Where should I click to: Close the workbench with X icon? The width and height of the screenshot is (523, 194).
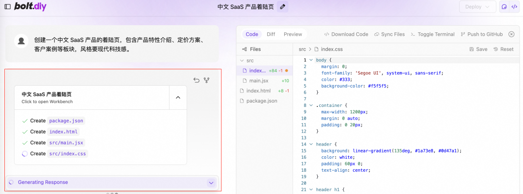pyautogui.click(x=511, y=34)
